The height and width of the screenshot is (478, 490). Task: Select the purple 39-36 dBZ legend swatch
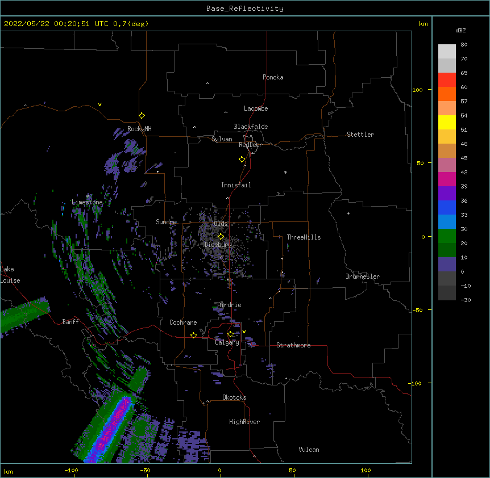(447, 194)
